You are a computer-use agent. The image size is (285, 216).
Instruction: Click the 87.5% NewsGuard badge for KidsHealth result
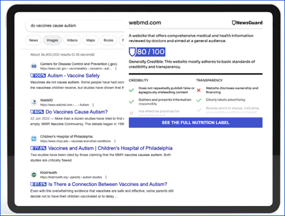pos(38,184)
